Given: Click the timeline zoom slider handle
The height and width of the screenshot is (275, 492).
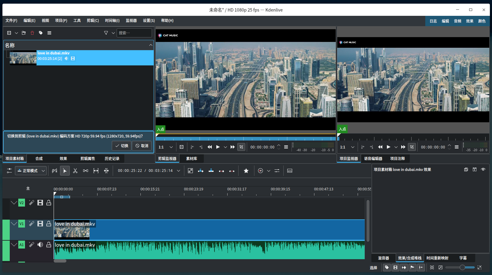Looking at the screenshot, I should 462,268.
